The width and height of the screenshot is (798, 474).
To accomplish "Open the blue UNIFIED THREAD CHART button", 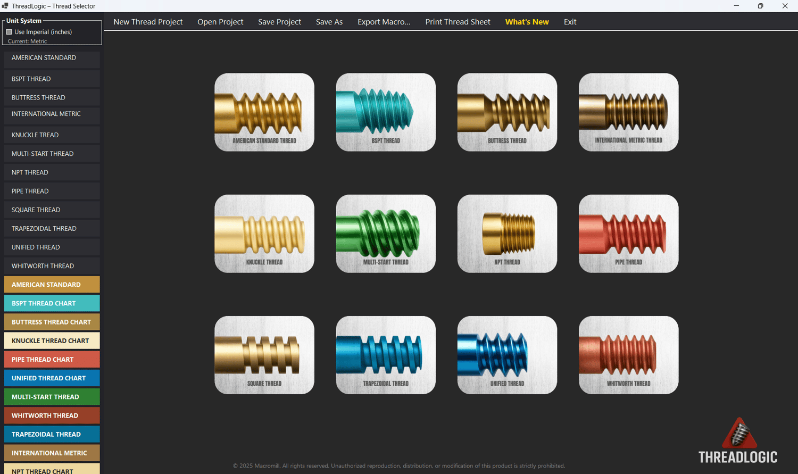I will (52, 378).
